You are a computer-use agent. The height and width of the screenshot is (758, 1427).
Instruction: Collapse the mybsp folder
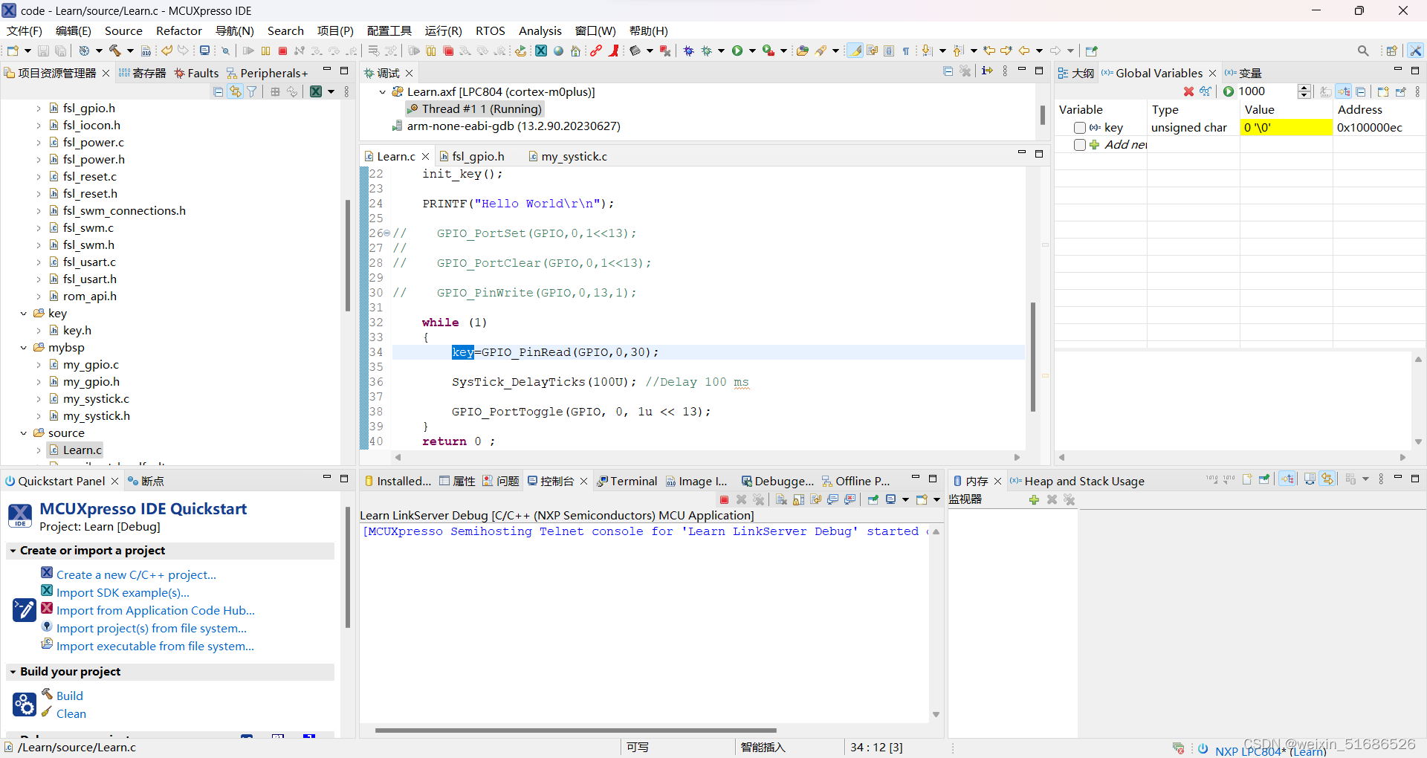pyautogui.click(x=24, y=348)
